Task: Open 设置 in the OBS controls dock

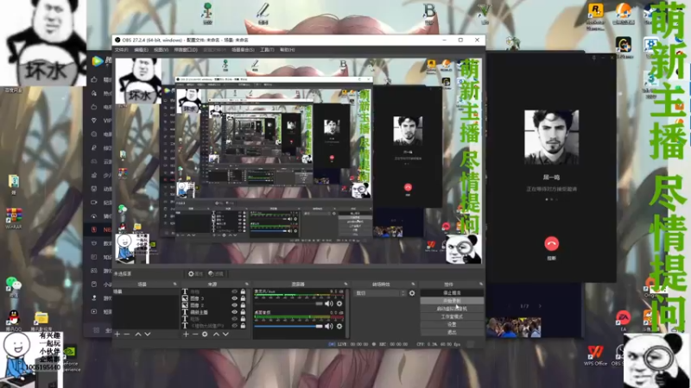Action: pyautogui.click(x=452, y=325)
